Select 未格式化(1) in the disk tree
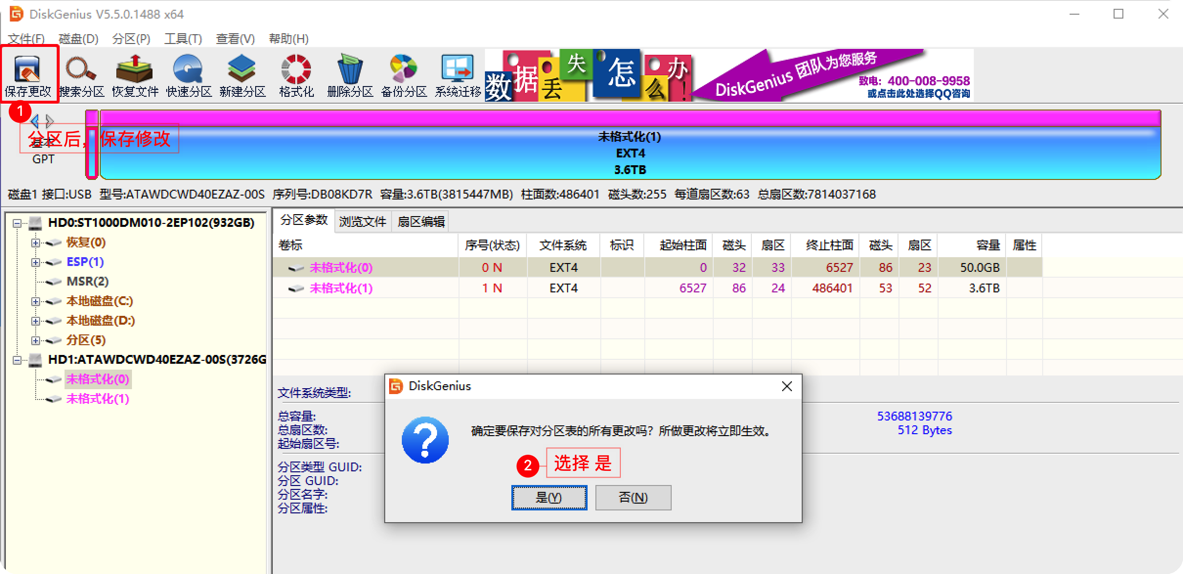 (98, 399)
